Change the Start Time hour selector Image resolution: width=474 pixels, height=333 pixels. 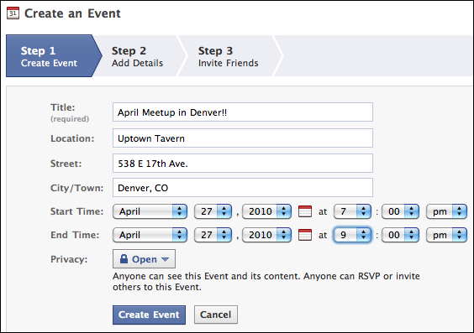point(352,211)
